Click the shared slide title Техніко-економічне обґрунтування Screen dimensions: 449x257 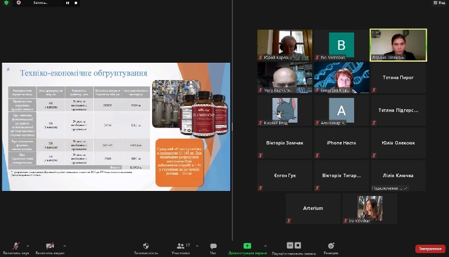click(x=84, y=73)
